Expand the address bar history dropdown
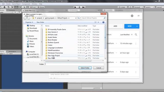The image size is (164, 92). tap(76, 18)
